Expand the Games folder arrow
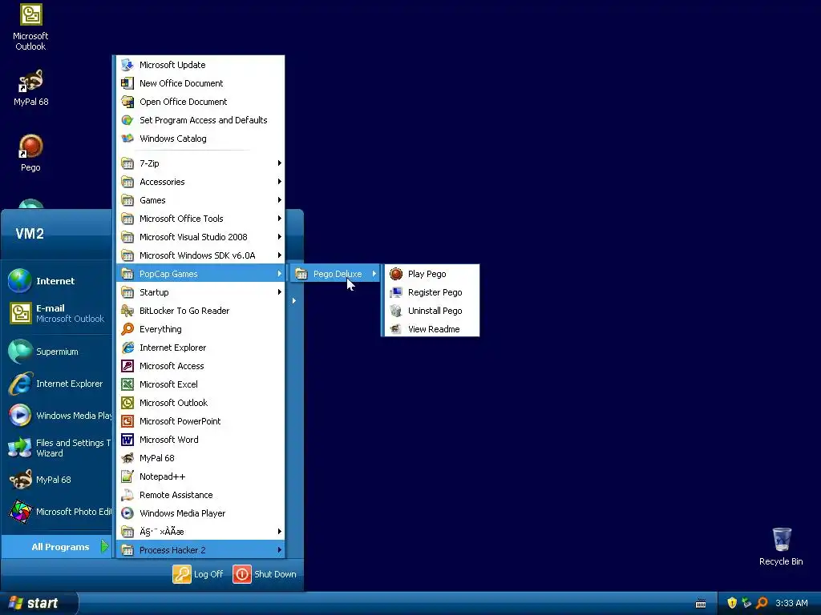 point(280,199)
